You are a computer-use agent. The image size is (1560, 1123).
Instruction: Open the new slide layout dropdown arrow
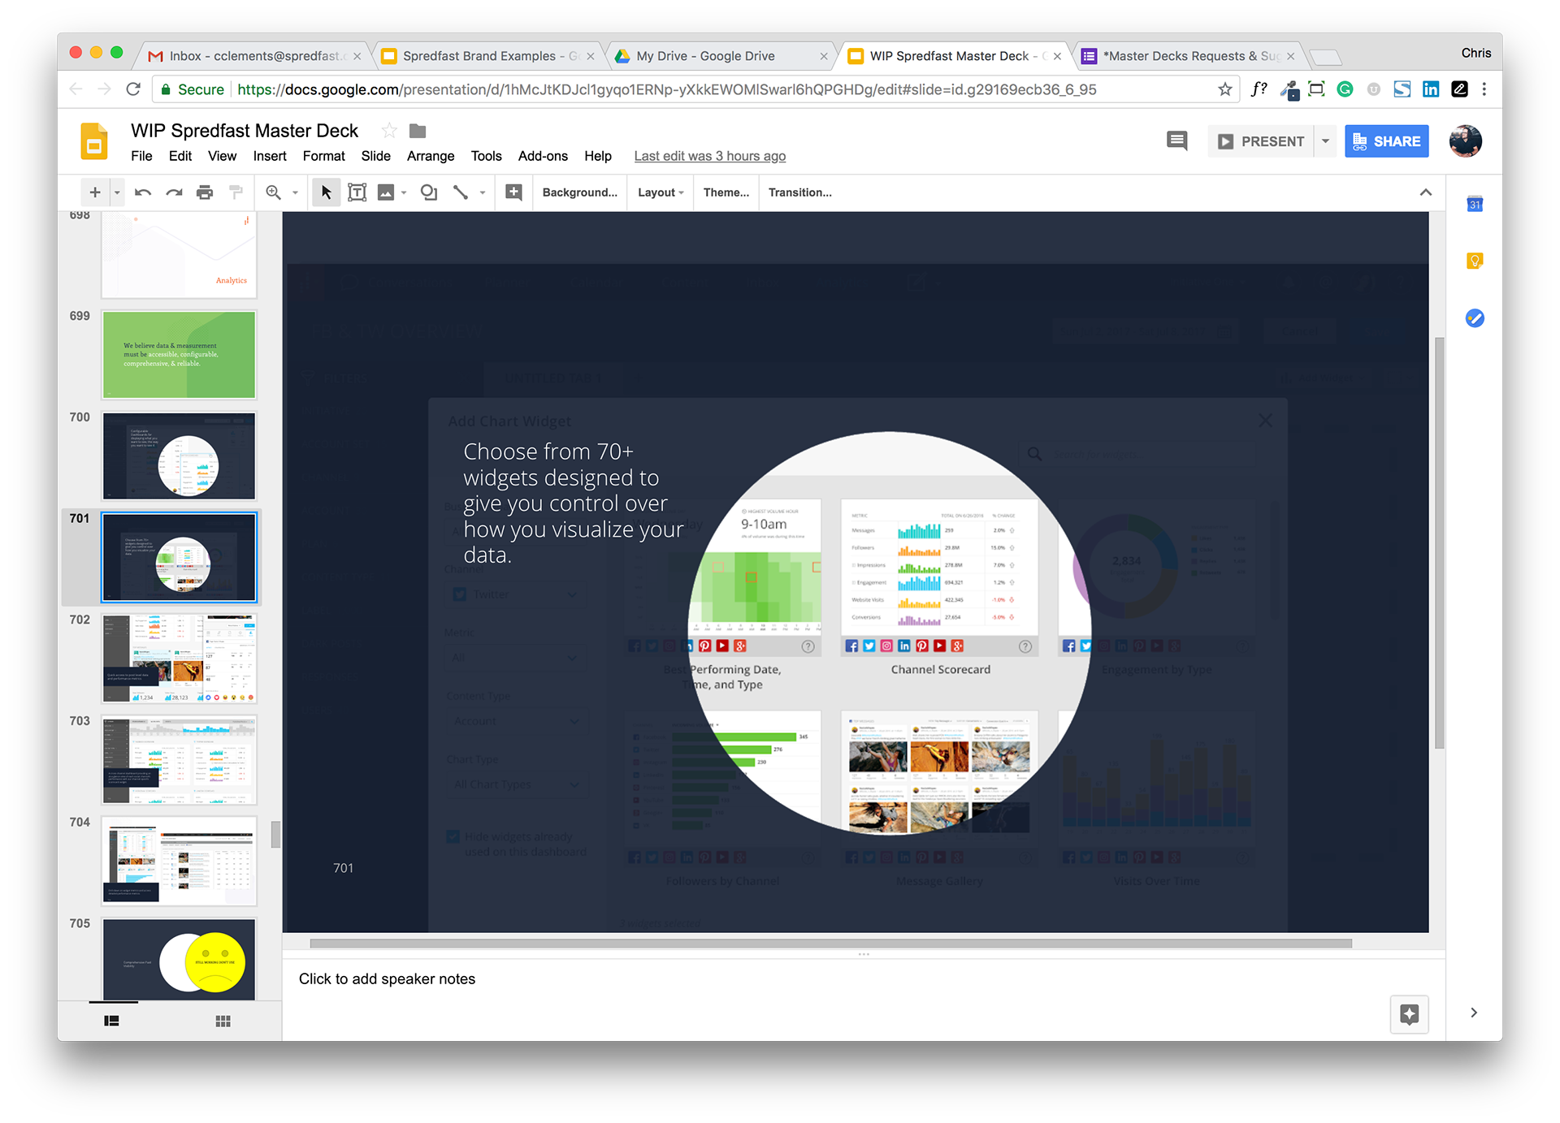[117, 192]
